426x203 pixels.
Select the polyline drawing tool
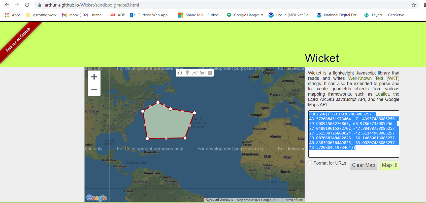[195, 73]
